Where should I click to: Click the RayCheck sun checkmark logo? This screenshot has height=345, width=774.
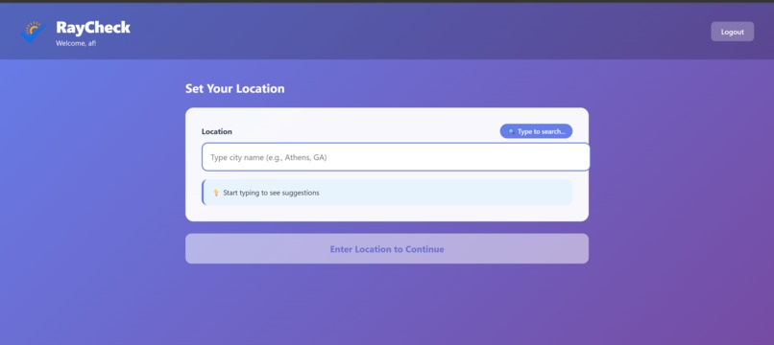33,32
